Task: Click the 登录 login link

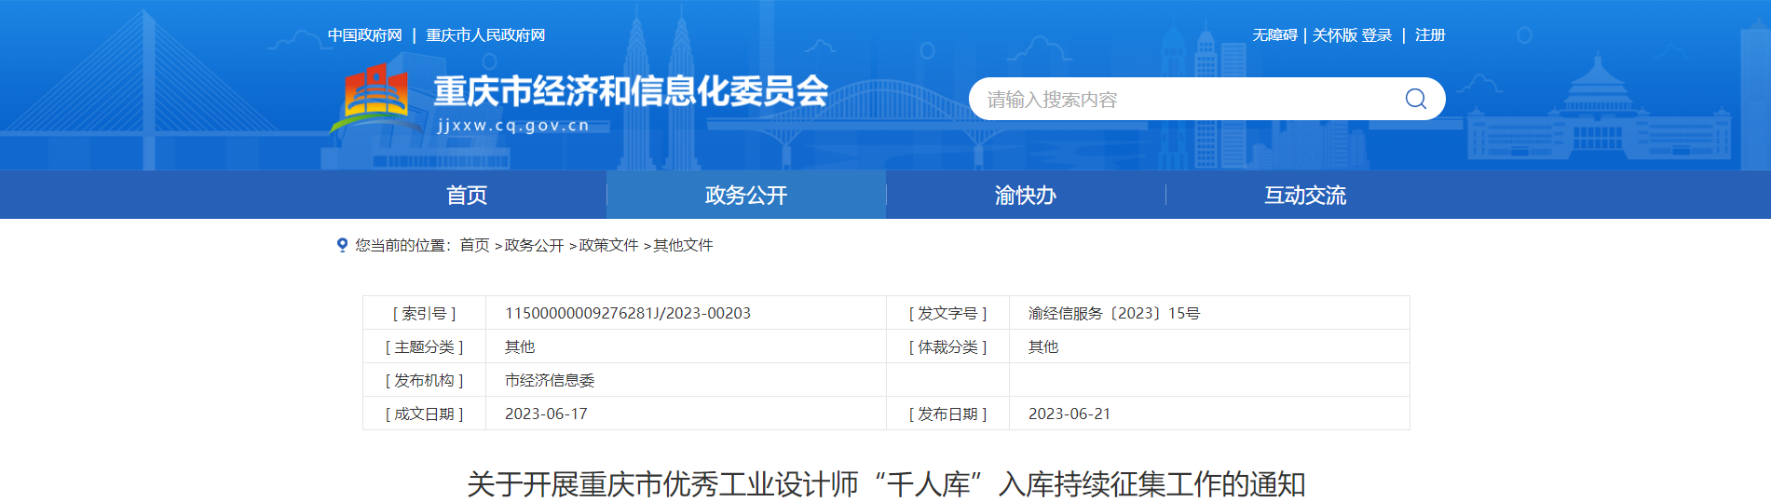Action: [1377, 35]
